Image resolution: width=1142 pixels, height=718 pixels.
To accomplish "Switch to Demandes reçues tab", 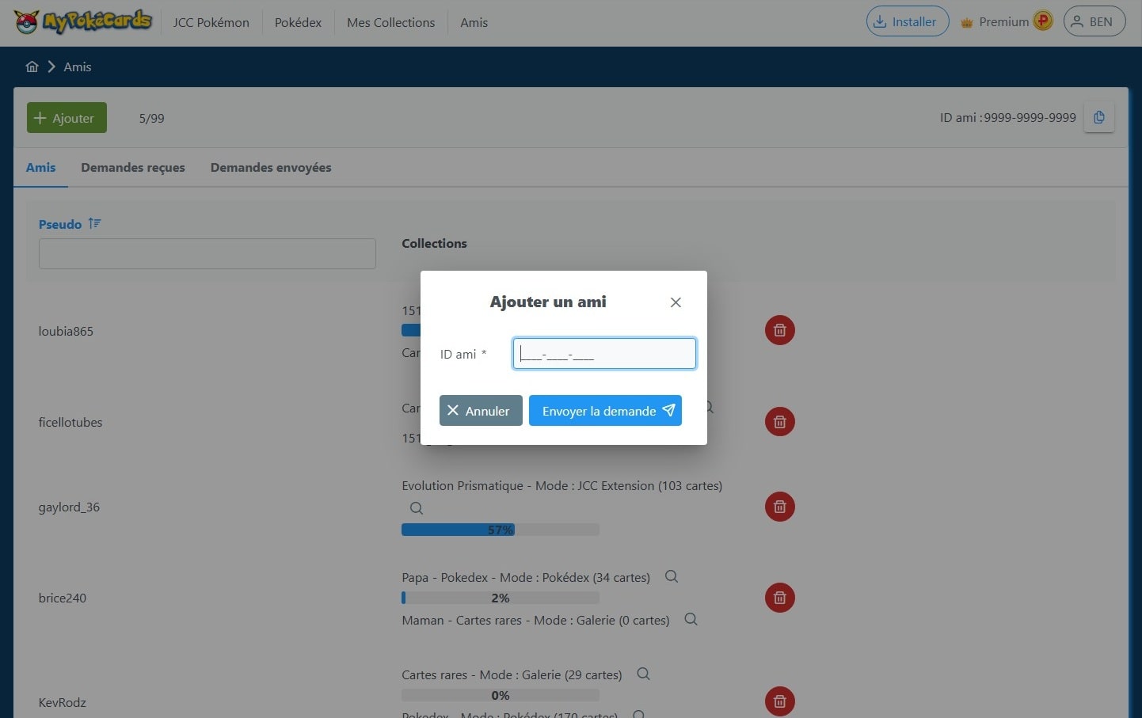I will (x=133, y=168).
